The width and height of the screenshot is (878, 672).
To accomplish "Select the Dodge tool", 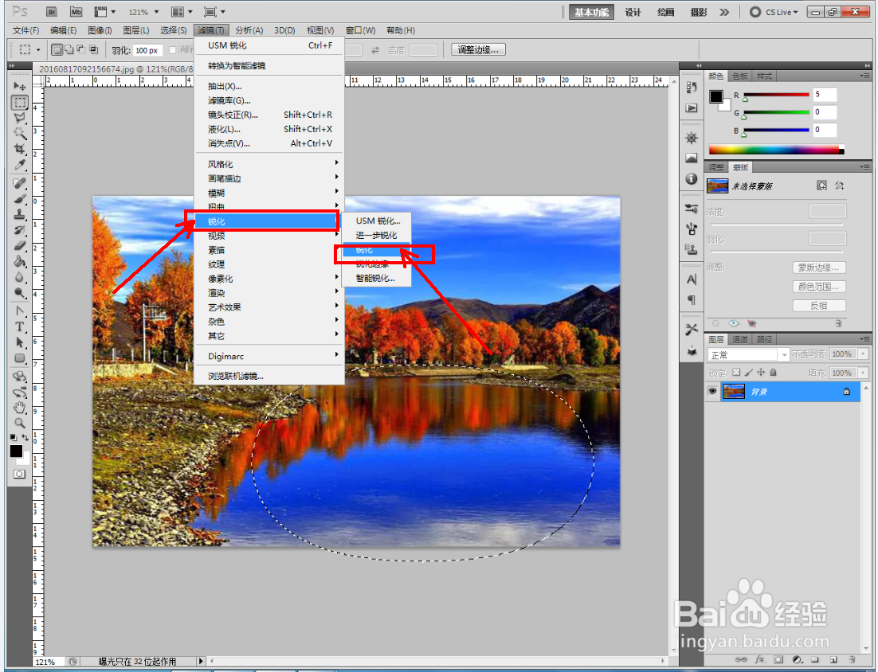I will tap(20, 293).
